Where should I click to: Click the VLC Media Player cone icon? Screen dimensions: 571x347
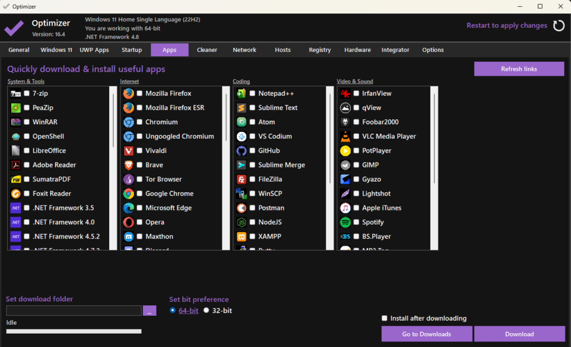[x=345, y=136]
